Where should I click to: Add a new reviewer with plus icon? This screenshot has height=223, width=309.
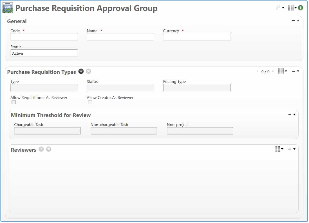(x=41, y=149)
